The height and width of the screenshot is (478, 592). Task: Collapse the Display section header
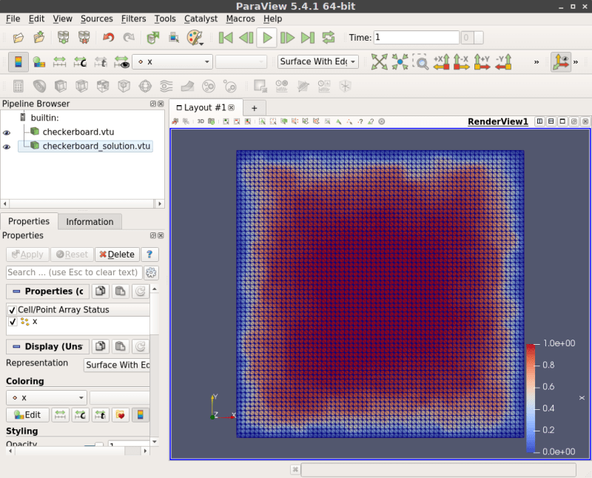point(48,346)
